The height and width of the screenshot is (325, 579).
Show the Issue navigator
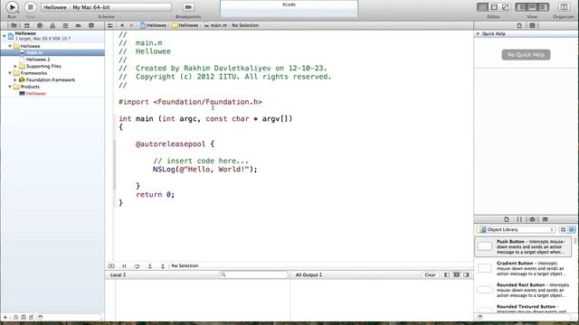point(52,25)
